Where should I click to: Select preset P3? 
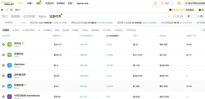(182, 16)
